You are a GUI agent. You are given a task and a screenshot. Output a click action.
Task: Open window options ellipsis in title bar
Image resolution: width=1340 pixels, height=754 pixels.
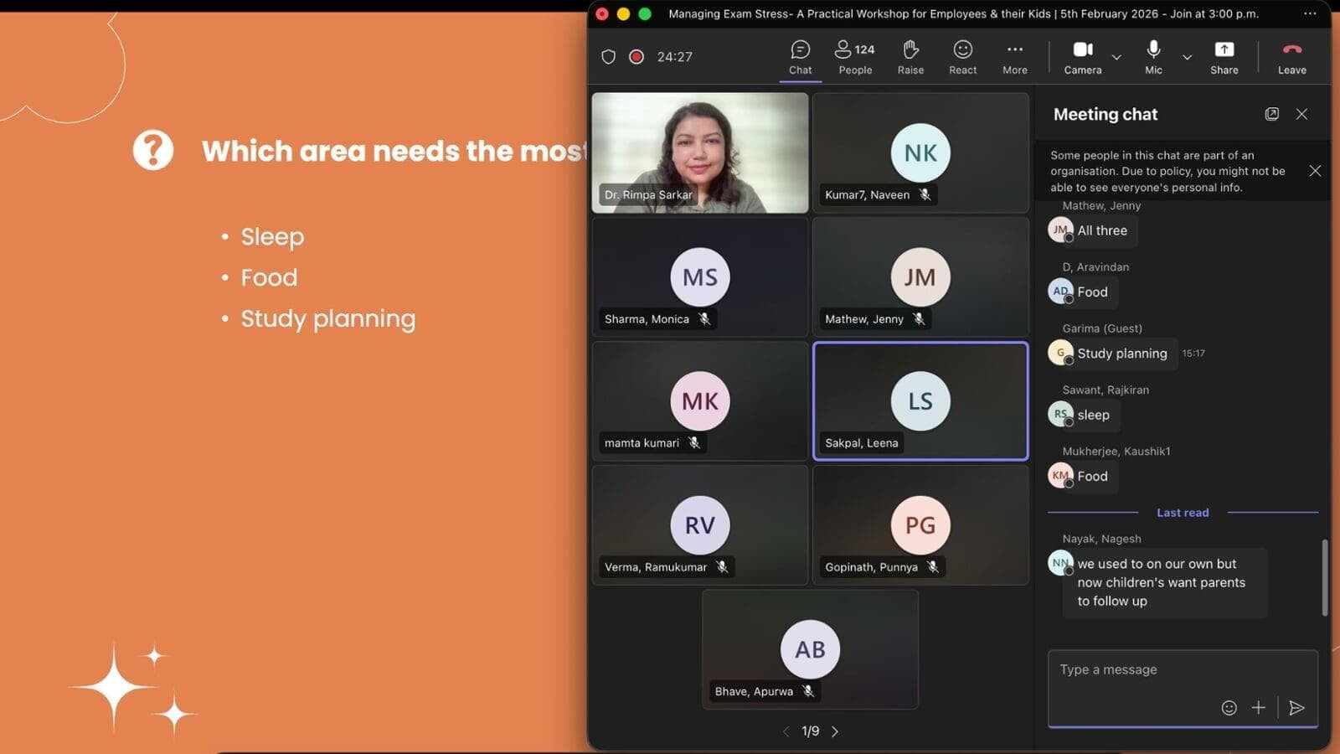point(1310,13)
